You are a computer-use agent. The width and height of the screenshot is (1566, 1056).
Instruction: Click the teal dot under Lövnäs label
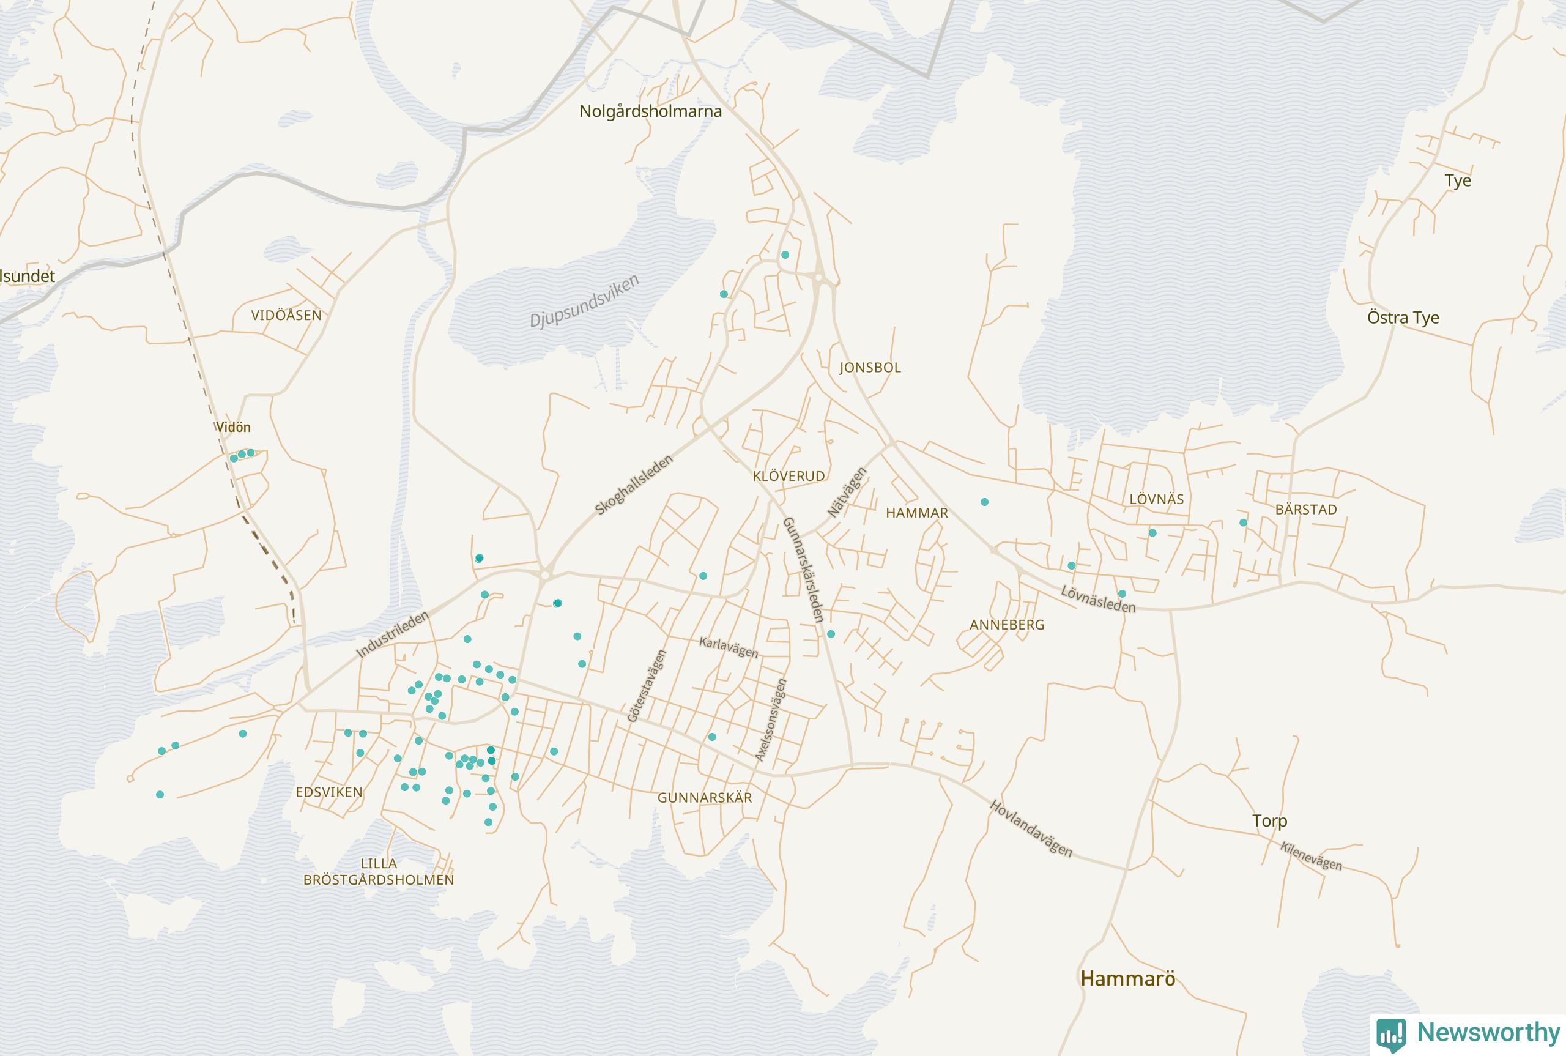pos(1152,533)
